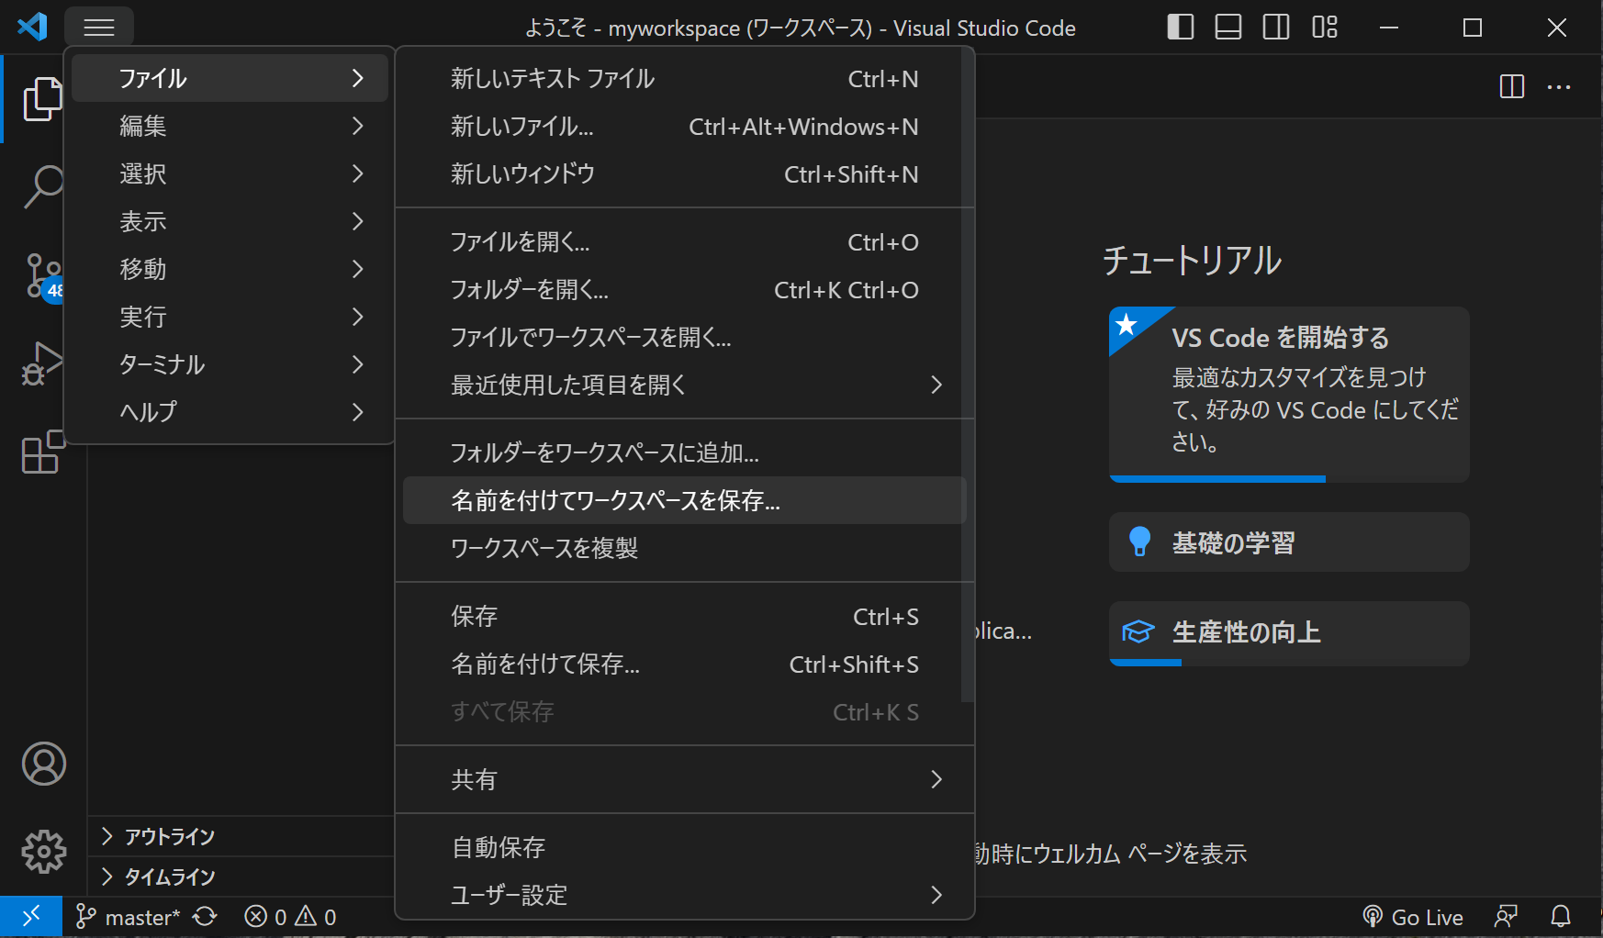This screenshot has width=1603, height=938.
Task: Choose ワークスペースを複製
Action: (684, 548)
